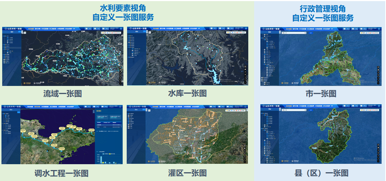Click the map legend bar in 流域一张图
This screenshot has width=386, height=181.
(111, 33)
